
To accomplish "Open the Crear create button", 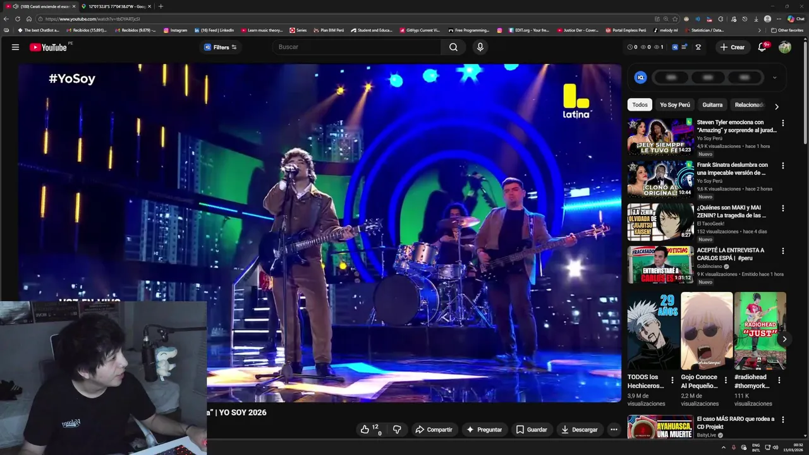I will pyautogui.click(x=732, y=47).
